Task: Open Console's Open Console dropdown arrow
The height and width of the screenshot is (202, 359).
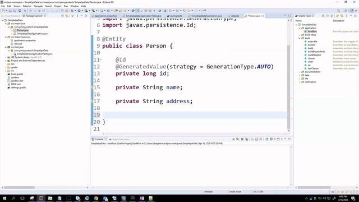Action: click(x=282, y=139)
